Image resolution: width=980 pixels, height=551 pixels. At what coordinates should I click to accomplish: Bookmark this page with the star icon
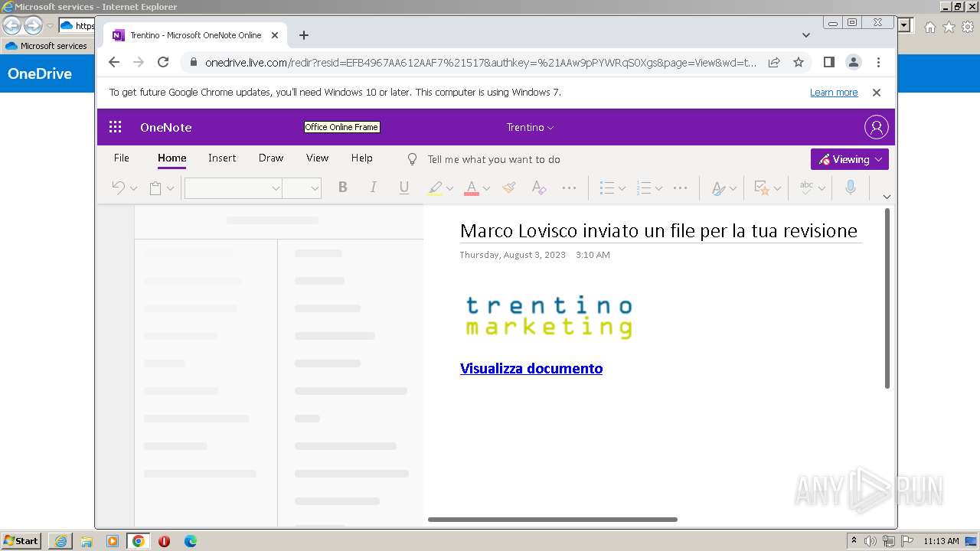click(799, 62)
